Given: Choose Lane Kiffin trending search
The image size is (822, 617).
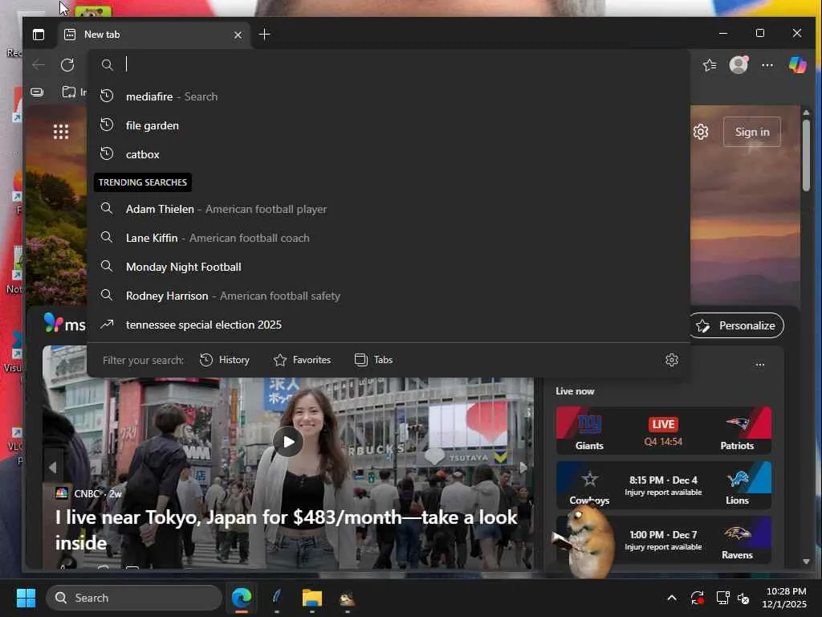Looking at the screenshot, I should pos(388,238).
